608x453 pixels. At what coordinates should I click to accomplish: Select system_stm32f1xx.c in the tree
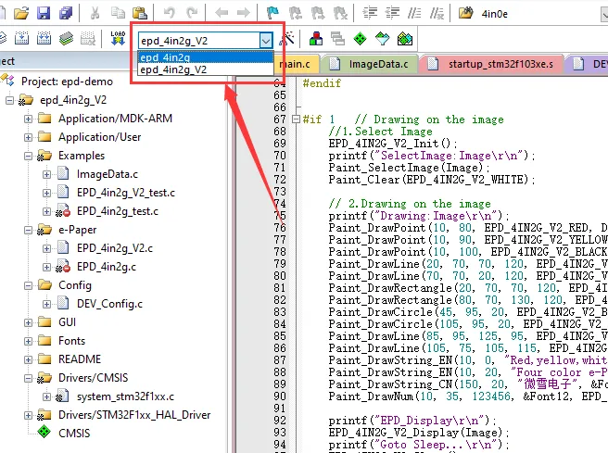pyautogui.click(x=125, y=396)
